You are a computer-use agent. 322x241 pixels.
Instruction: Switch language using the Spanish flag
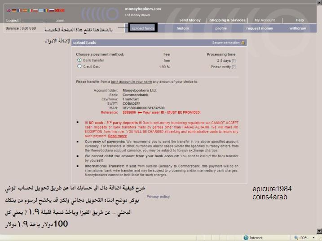coord(25,10)
